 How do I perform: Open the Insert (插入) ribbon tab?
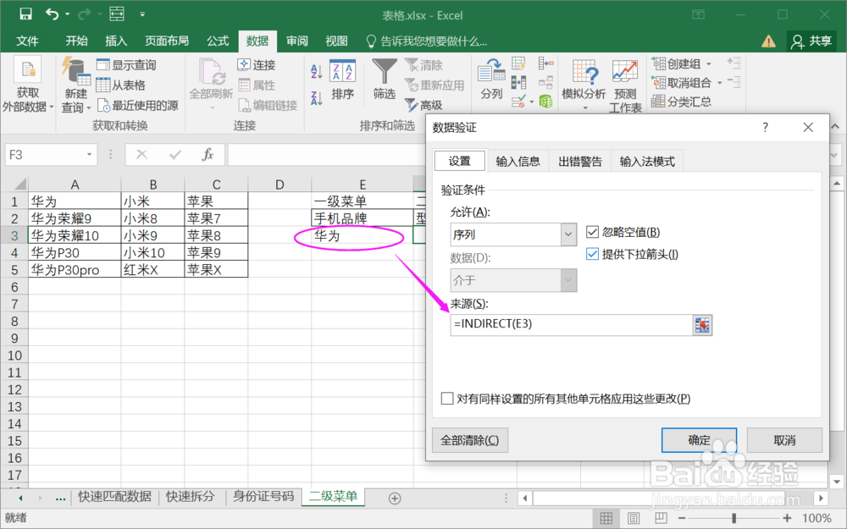pos(115,41)
